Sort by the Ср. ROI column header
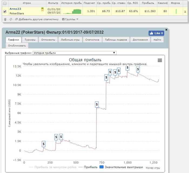 133,3
